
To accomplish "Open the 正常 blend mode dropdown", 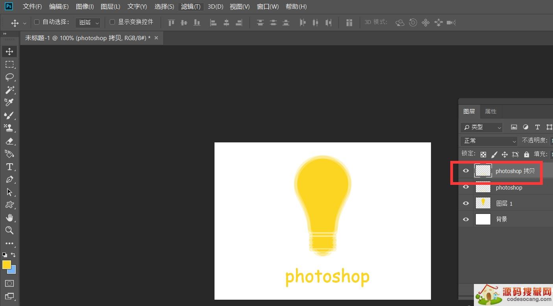I will 489,140.
